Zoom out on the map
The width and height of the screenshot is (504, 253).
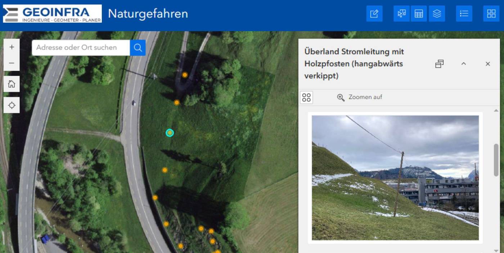click(x=12, y=62)
